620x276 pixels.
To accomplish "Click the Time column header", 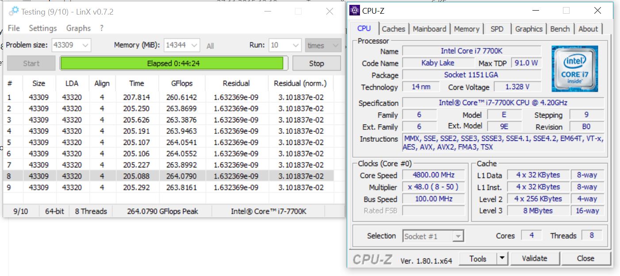I will (137, 83).
